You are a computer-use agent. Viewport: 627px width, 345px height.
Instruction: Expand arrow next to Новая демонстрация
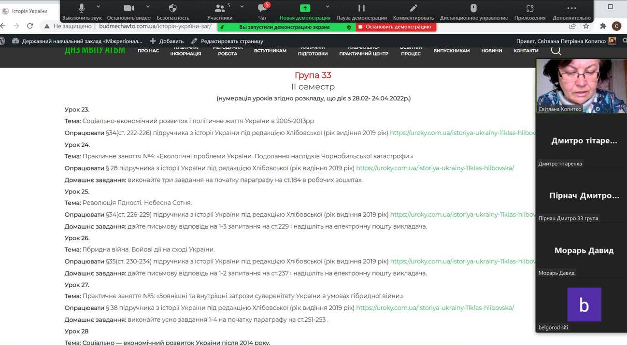(x=328, y=7)
